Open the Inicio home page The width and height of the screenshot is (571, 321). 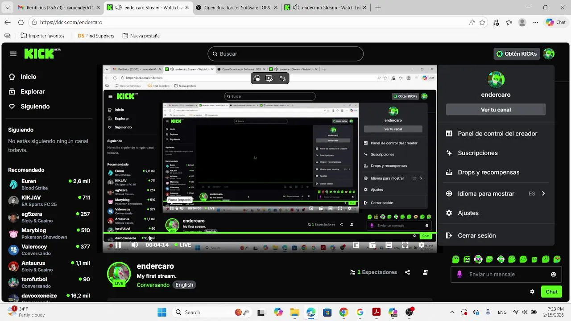[22, 77]
